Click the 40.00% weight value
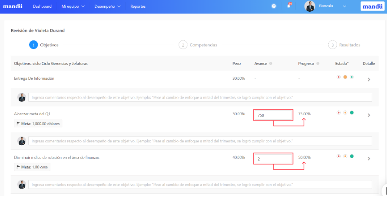 click(x=238, y=157)
